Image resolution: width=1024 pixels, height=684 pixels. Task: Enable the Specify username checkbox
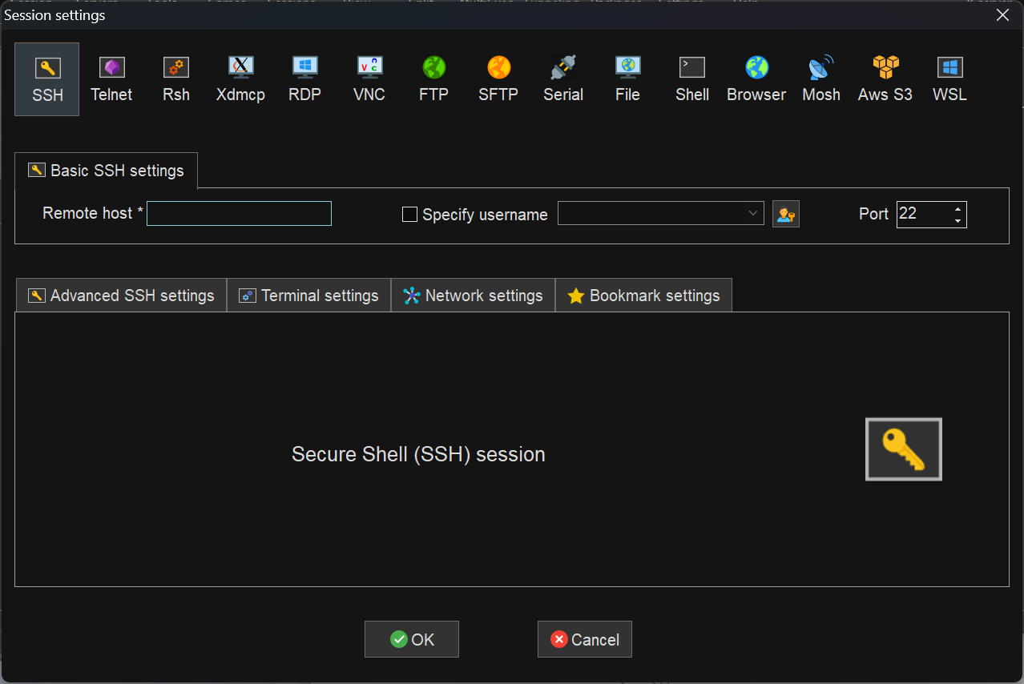[409, 214]
